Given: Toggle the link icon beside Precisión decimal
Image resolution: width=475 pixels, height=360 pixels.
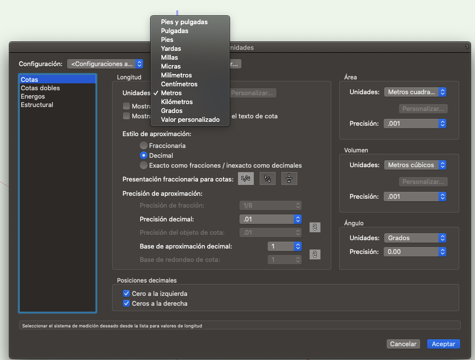Looking at the screenshot, I should click(315, 227).
